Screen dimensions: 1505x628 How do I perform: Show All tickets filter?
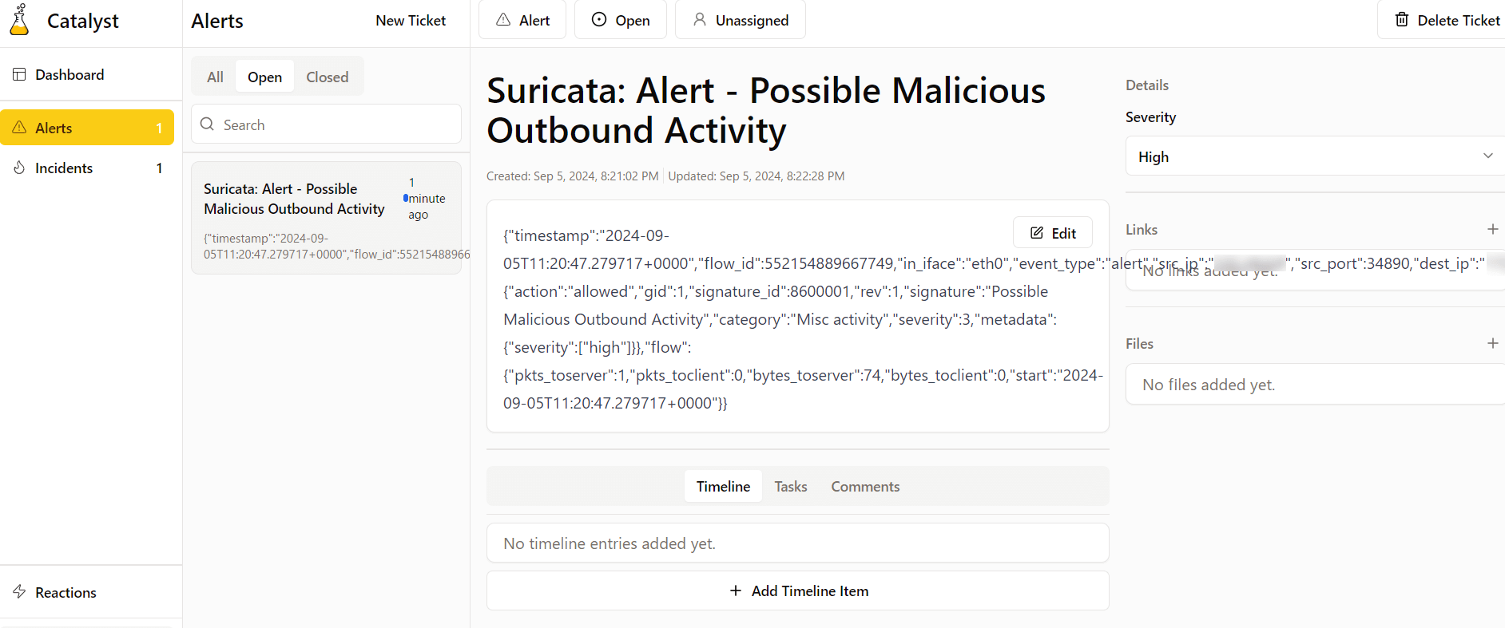coord(215,77)
